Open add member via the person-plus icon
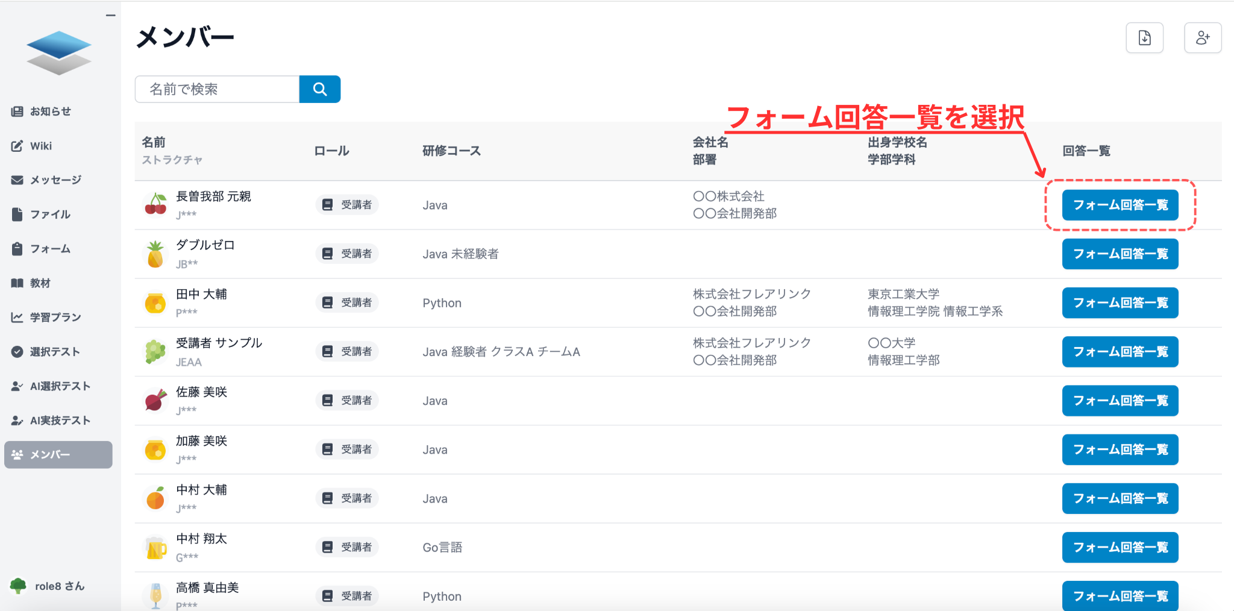This screenshot has width=1234, height=611. (1203, 37)
